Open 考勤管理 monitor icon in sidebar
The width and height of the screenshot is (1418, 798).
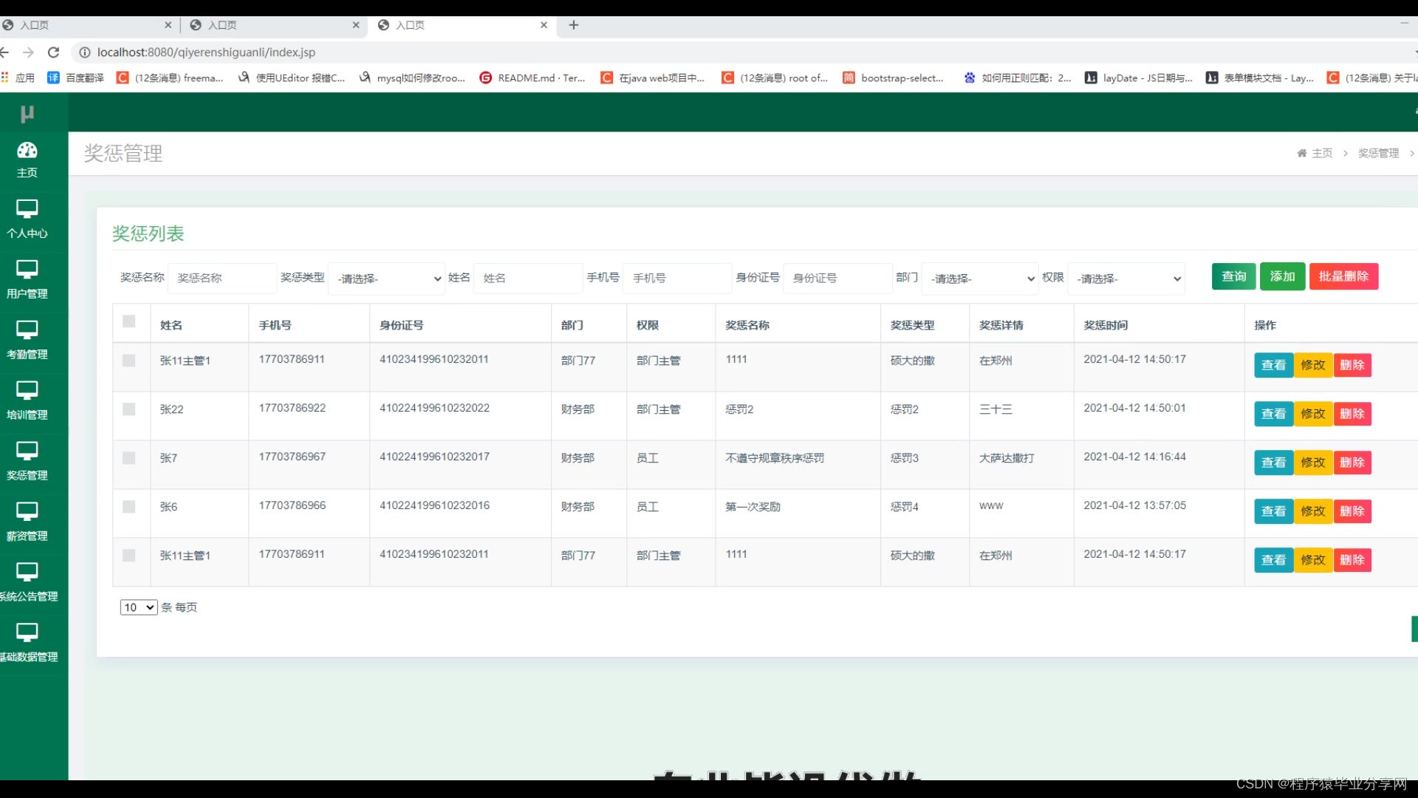(27, 330)
